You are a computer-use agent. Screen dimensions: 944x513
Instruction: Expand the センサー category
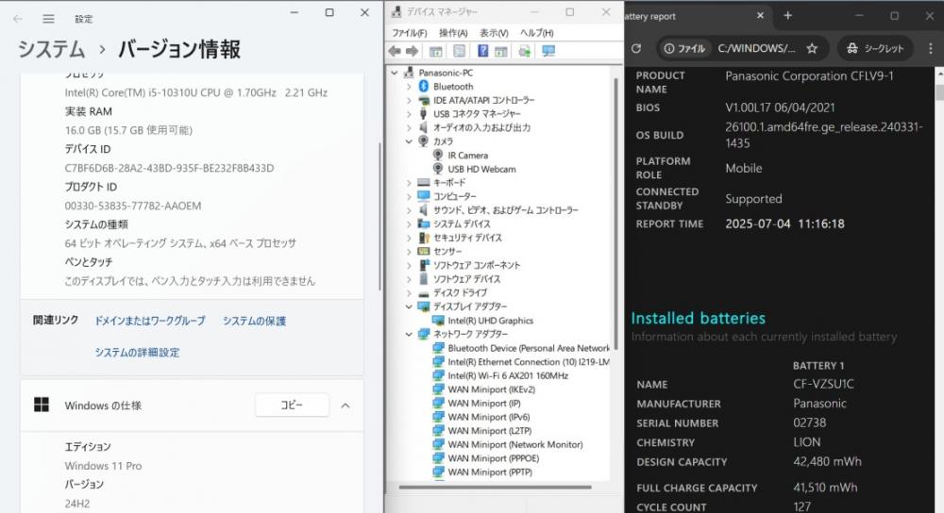point(409,252)
